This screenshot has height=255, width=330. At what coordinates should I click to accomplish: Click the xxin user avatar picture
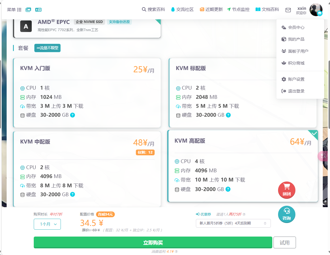(316, 10)
